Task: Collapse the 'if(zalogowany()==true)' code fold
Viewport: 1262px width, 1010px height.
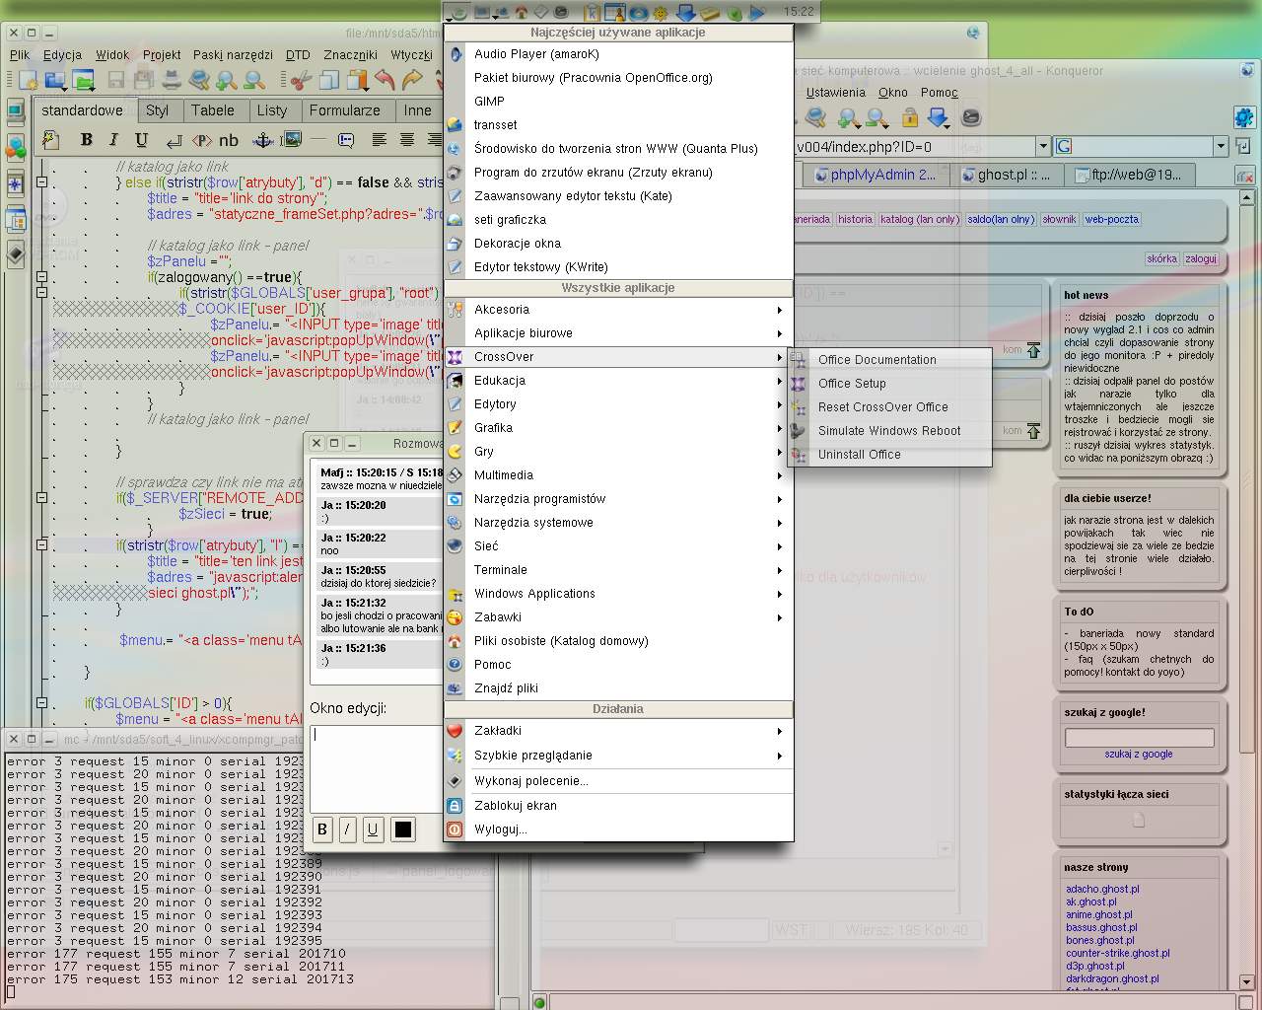Action: coord(41,277)
